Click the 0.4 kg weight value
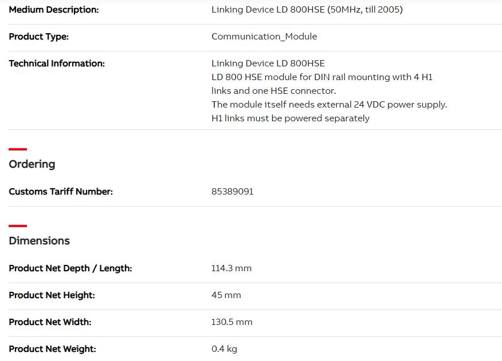The height and width of the screenshot is (361, 502). pos(224,349)
